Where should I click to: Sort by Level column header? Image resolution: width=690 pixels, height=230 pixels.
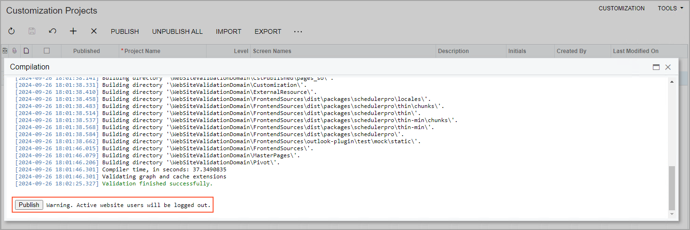click(x=241, y=51)
